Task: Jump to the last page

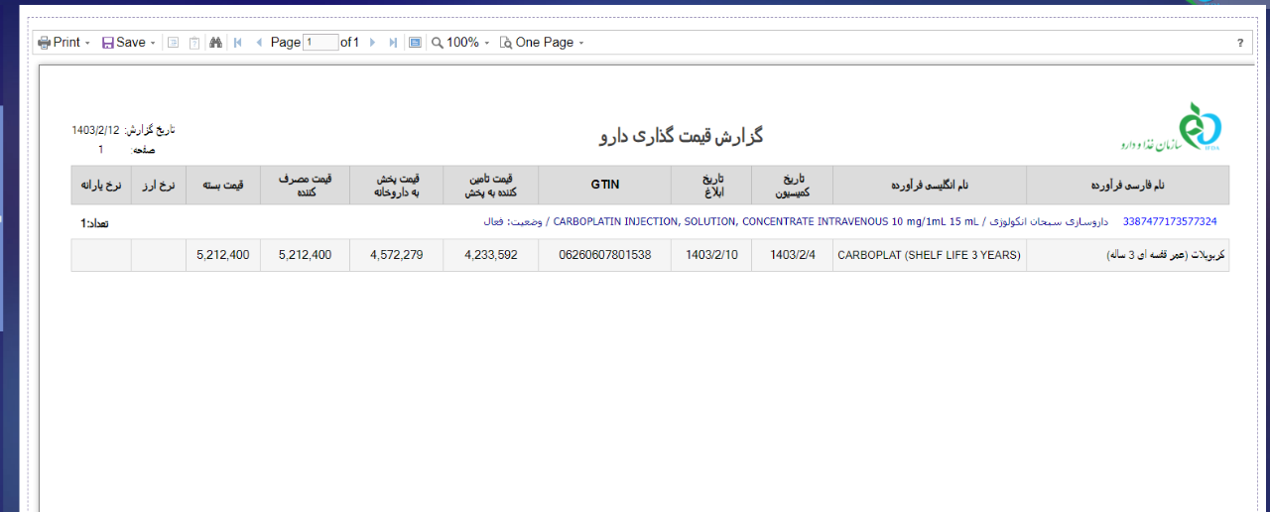Action: (x=393, y=43)
